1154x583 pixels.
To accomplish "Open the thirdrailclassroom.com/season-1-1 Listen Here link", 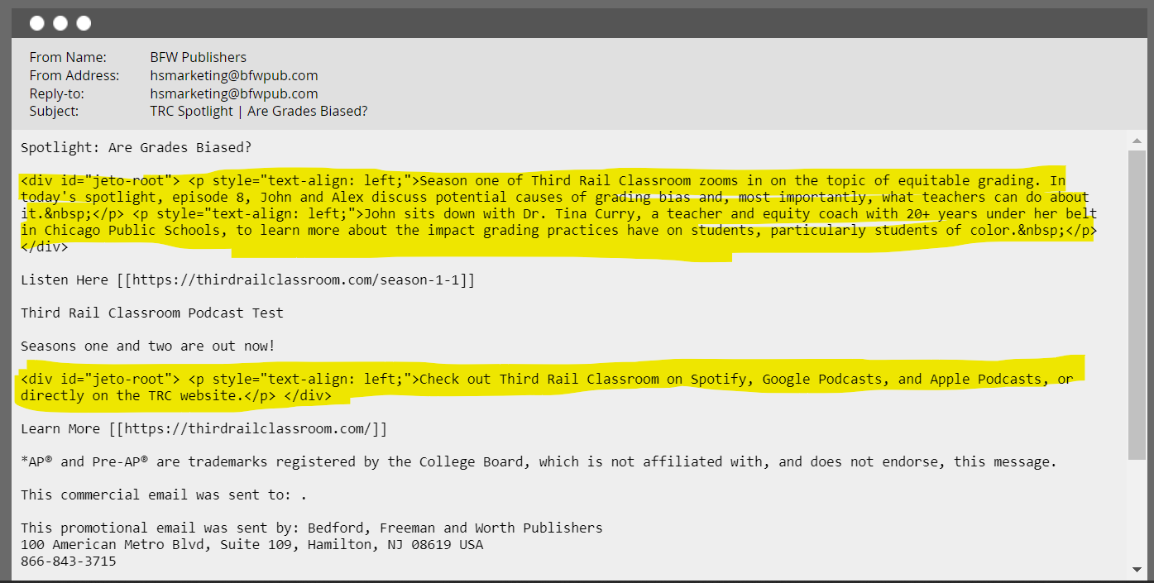I will pyautogui.click(x=296, y=280).
